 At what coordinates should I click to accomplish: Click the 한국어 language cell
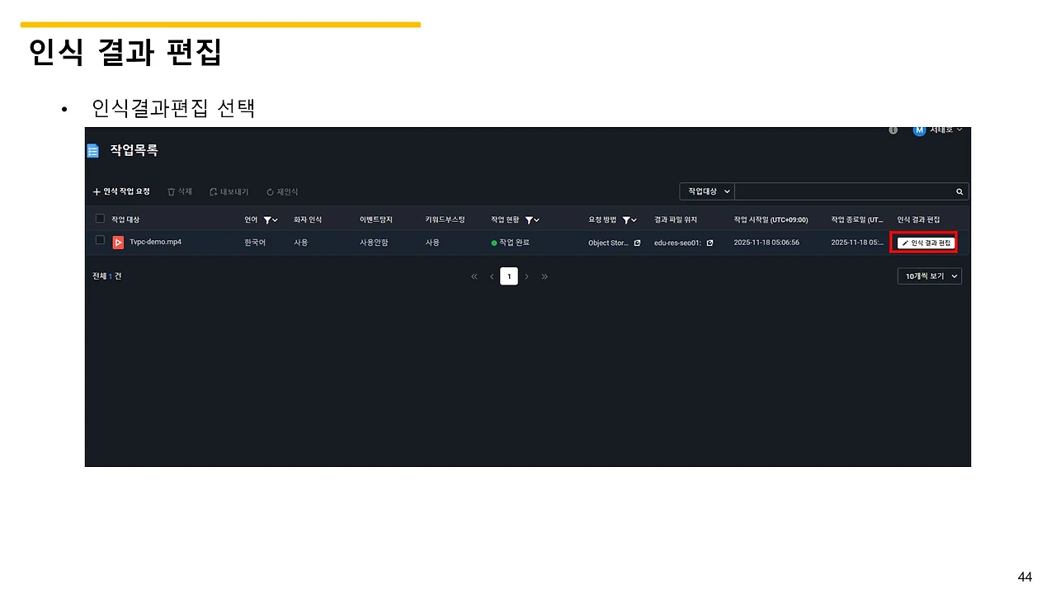click(256, 243)
